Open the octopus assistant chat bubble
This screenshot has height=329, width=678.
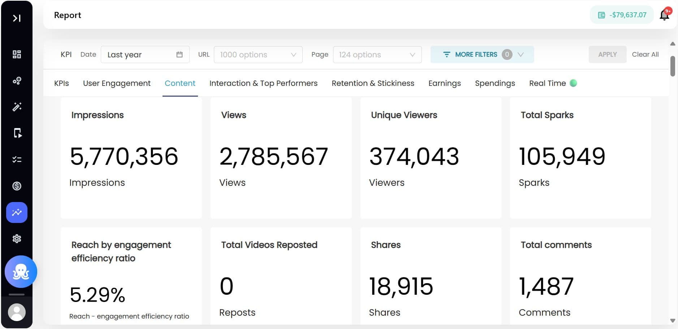(x=21, y=272)
